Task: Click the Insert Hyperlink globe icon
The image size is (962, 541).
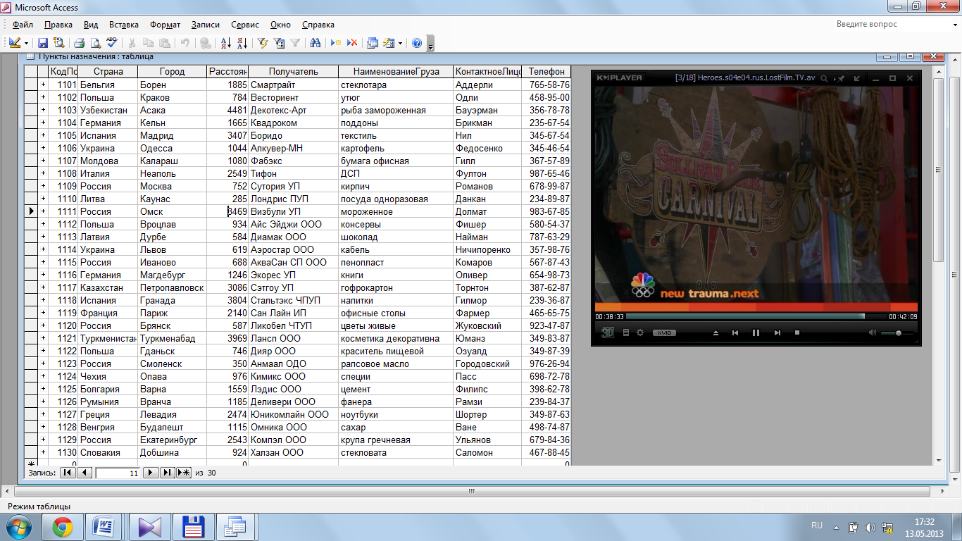Action: click(x=205, y=43)
